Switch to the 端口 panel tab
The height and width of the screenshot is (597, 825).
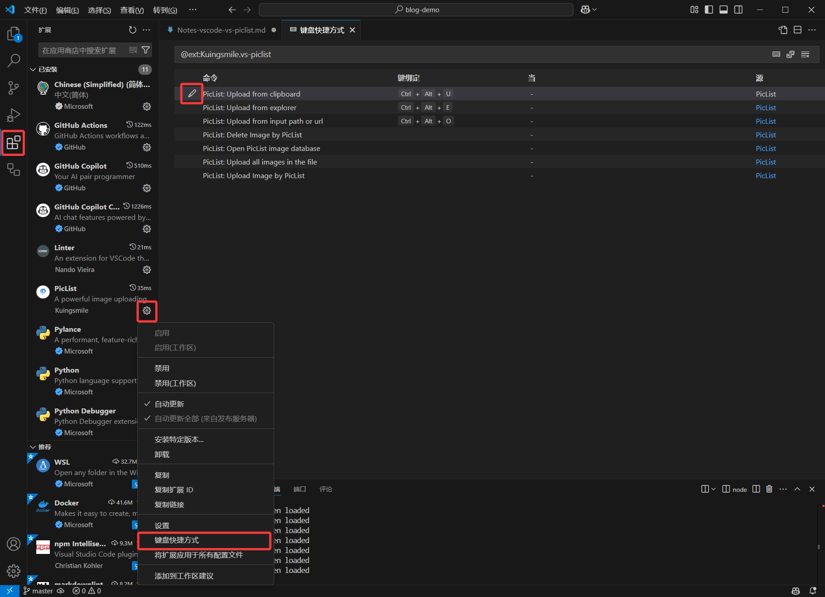(299, 489)
